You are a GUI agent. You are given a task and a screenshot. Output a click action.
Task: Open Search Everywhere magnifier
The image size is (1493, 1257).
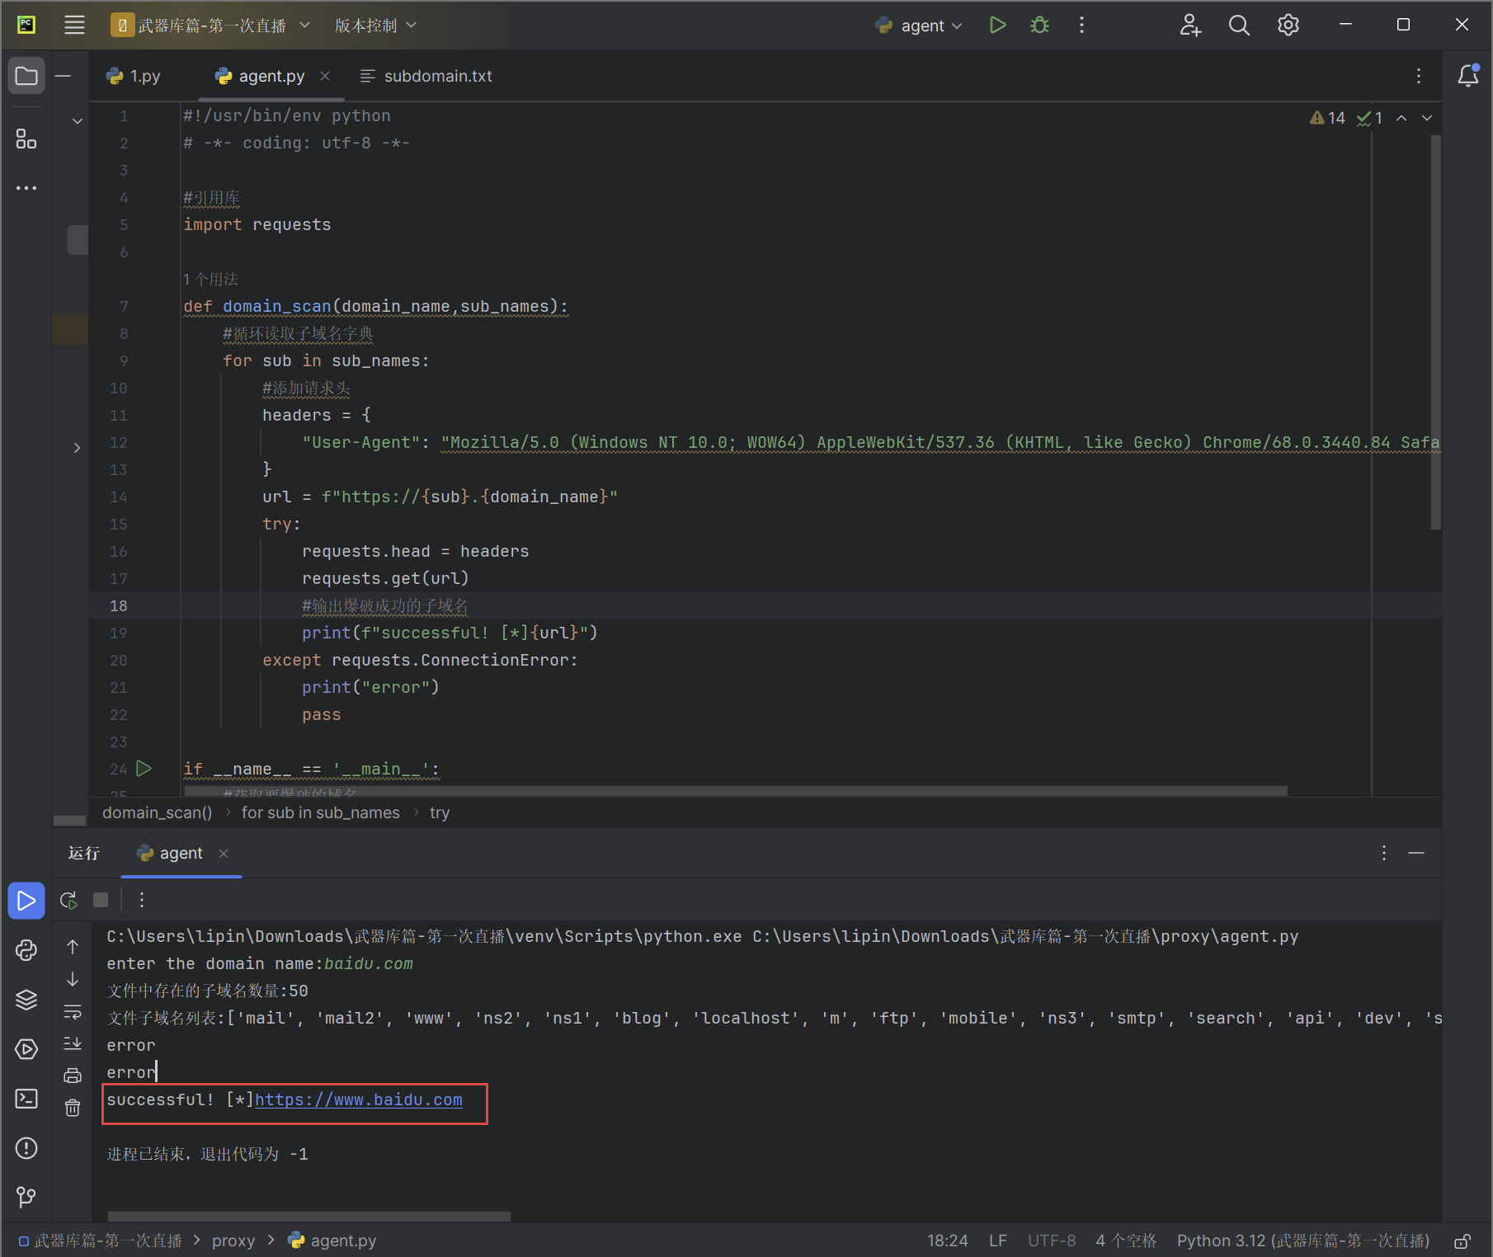1239,26
